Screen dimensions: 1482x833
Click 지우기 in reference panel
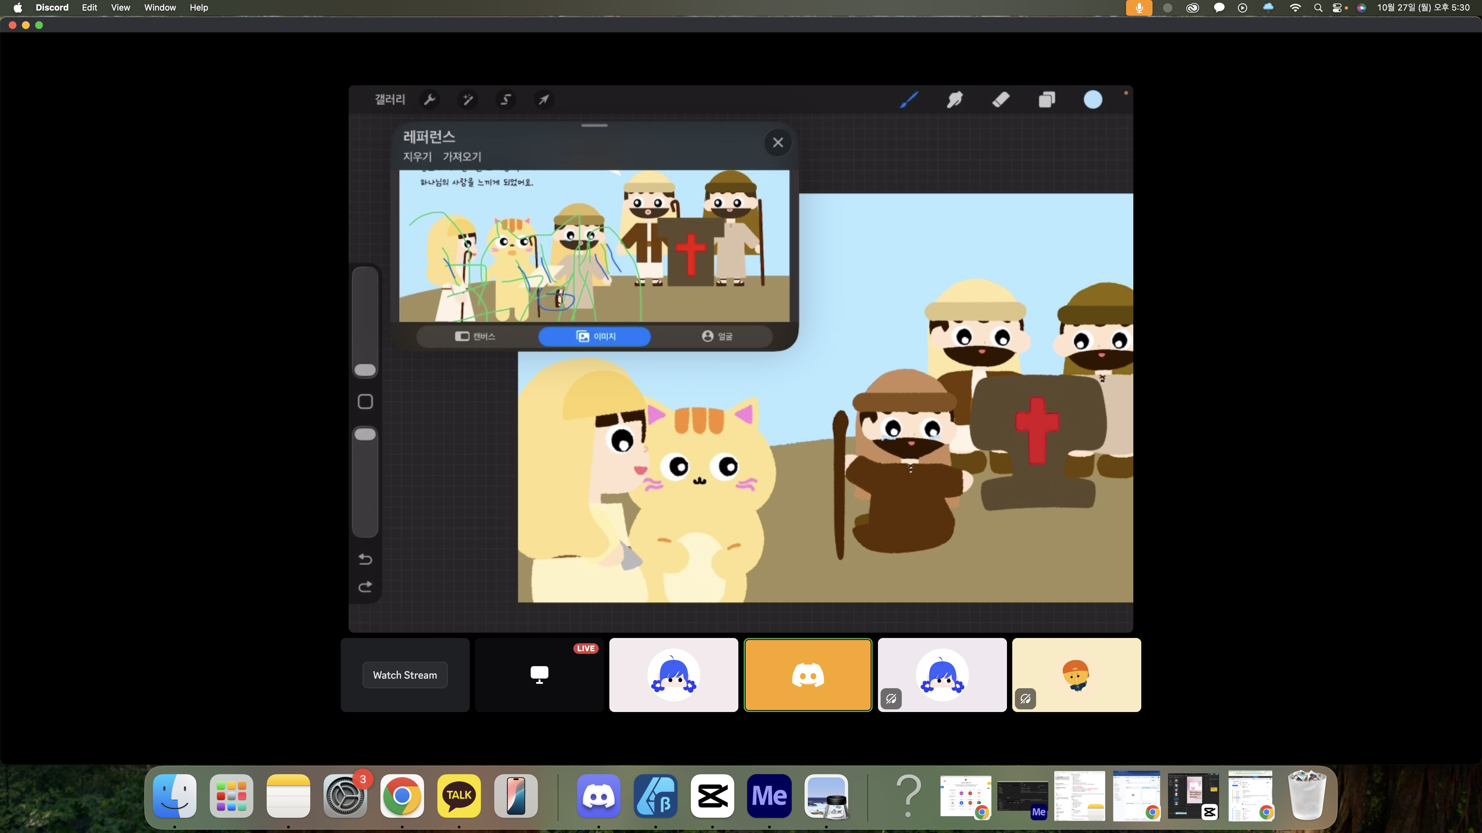pyautogui.click(x=417, y=156)
